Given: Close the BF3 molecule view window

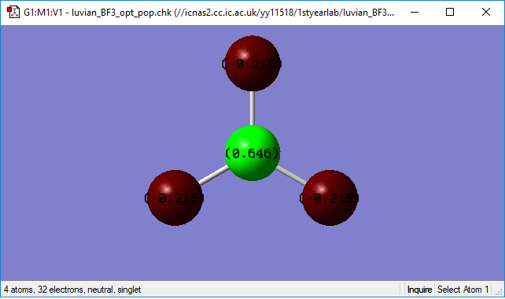Looking at the screenshot, I should [486, 13].
